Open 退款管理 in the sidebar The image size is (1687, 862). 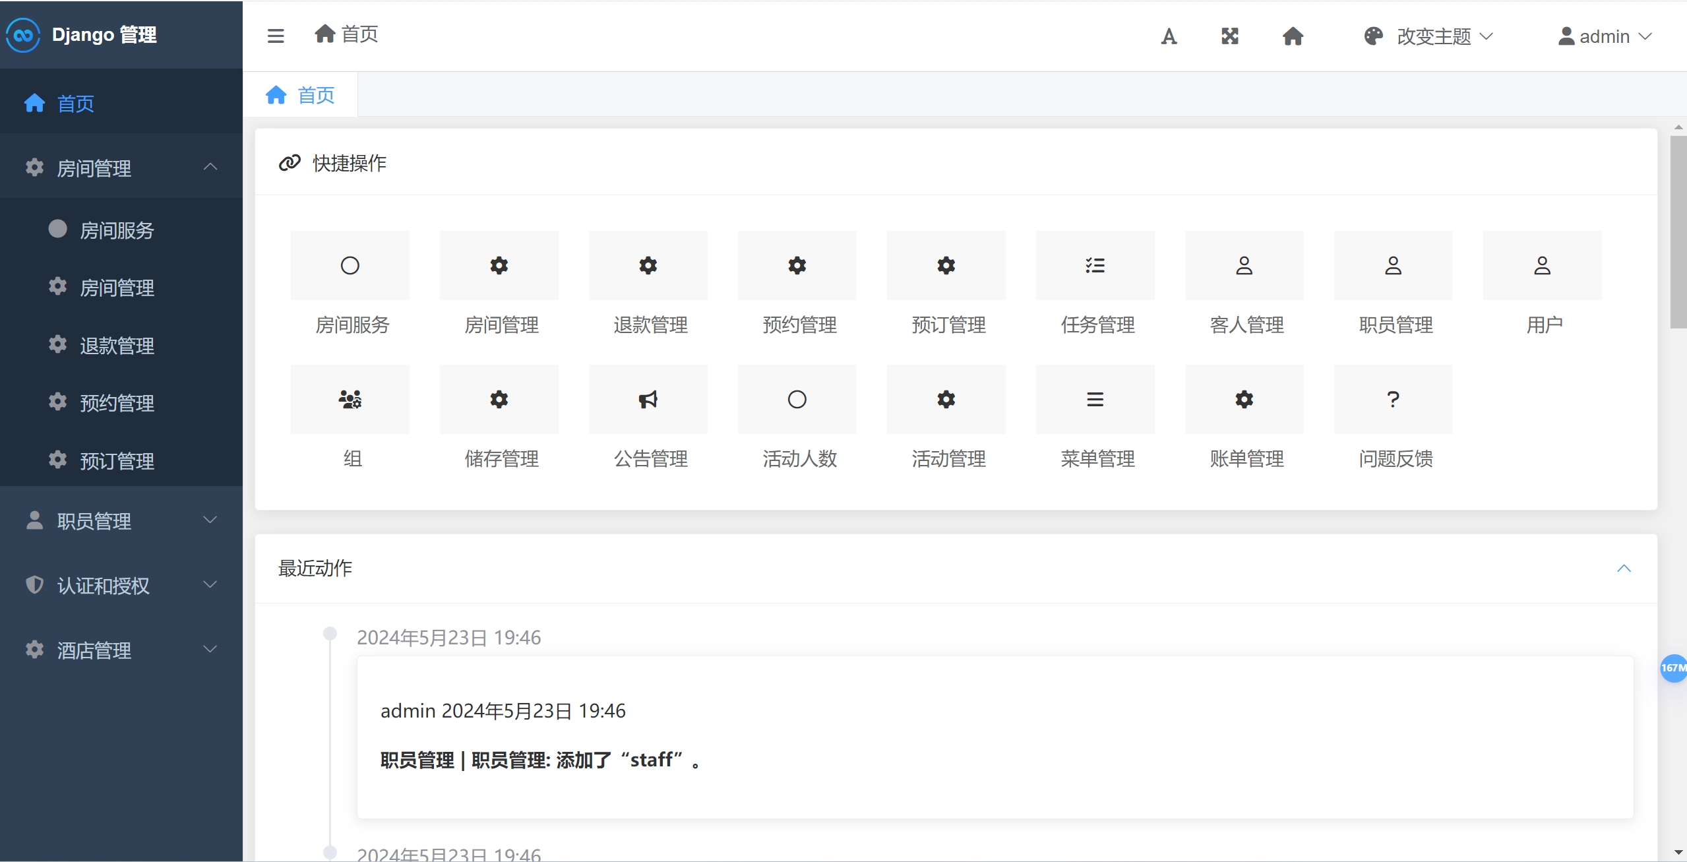coord(121,346)
